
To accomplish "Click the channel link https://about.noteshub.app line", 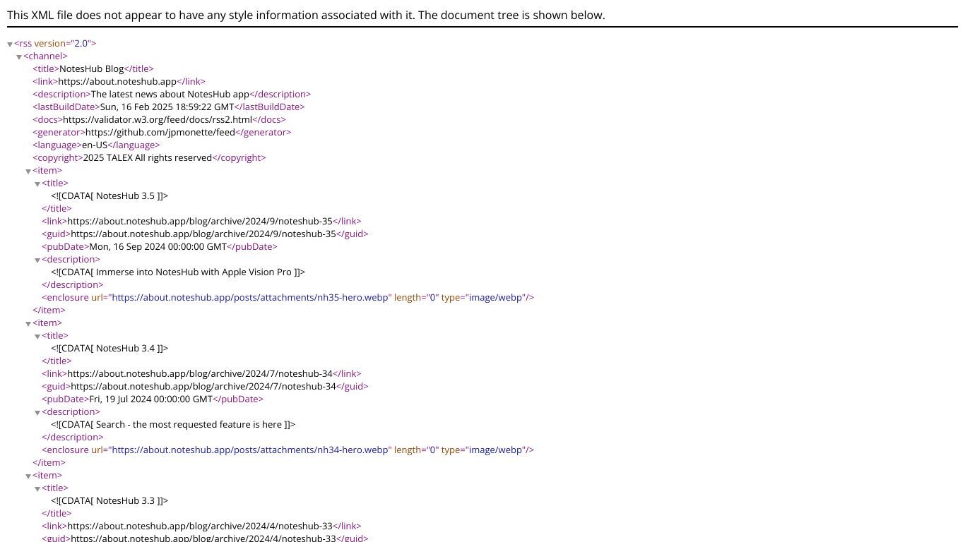I will (119, 81).
